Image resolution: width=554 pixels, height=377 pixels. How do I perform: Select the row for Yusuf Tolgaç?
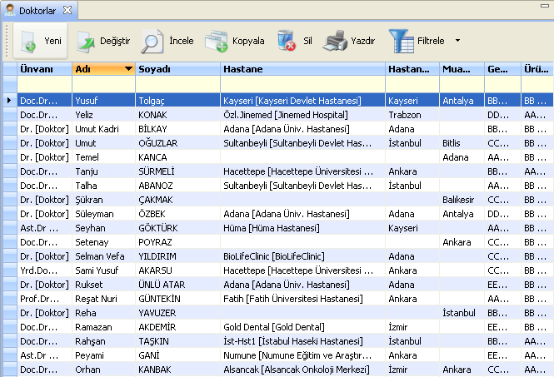pyautogui.click(x=285, y=101)
